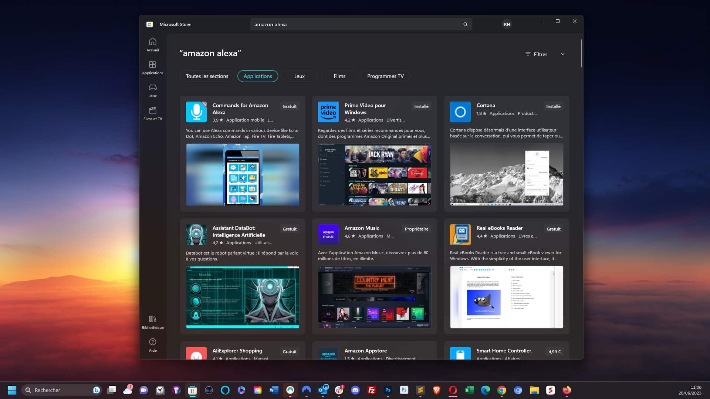Select the Programmes TV filter tab
Screen dimensions: 710x399
(385, 76)
